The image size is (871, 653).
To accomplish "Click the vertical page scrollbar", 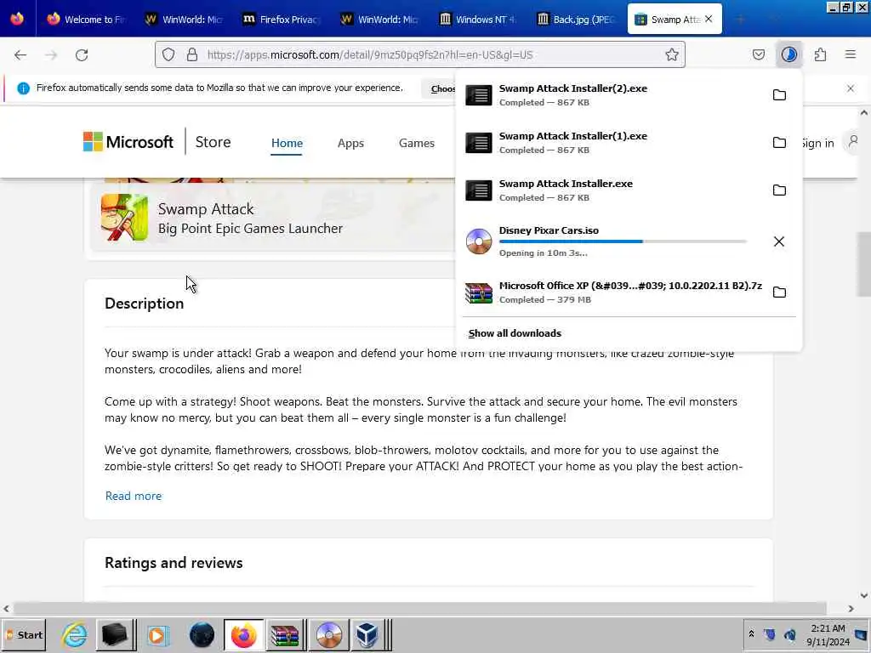I will point(864,264).
